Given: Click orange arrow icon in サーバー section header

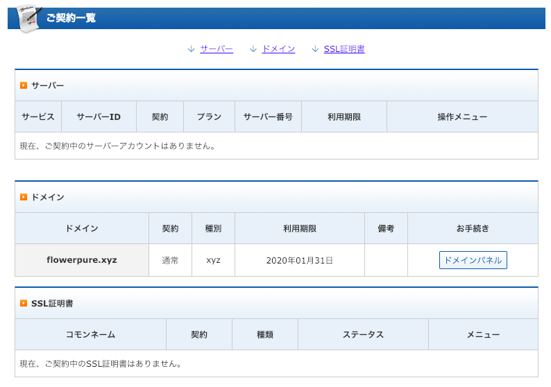Looking at the screenshot, I should 24,85.
